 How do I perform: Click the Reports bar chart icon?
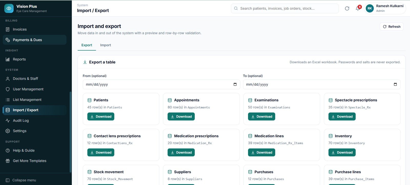tap(8, 59)
